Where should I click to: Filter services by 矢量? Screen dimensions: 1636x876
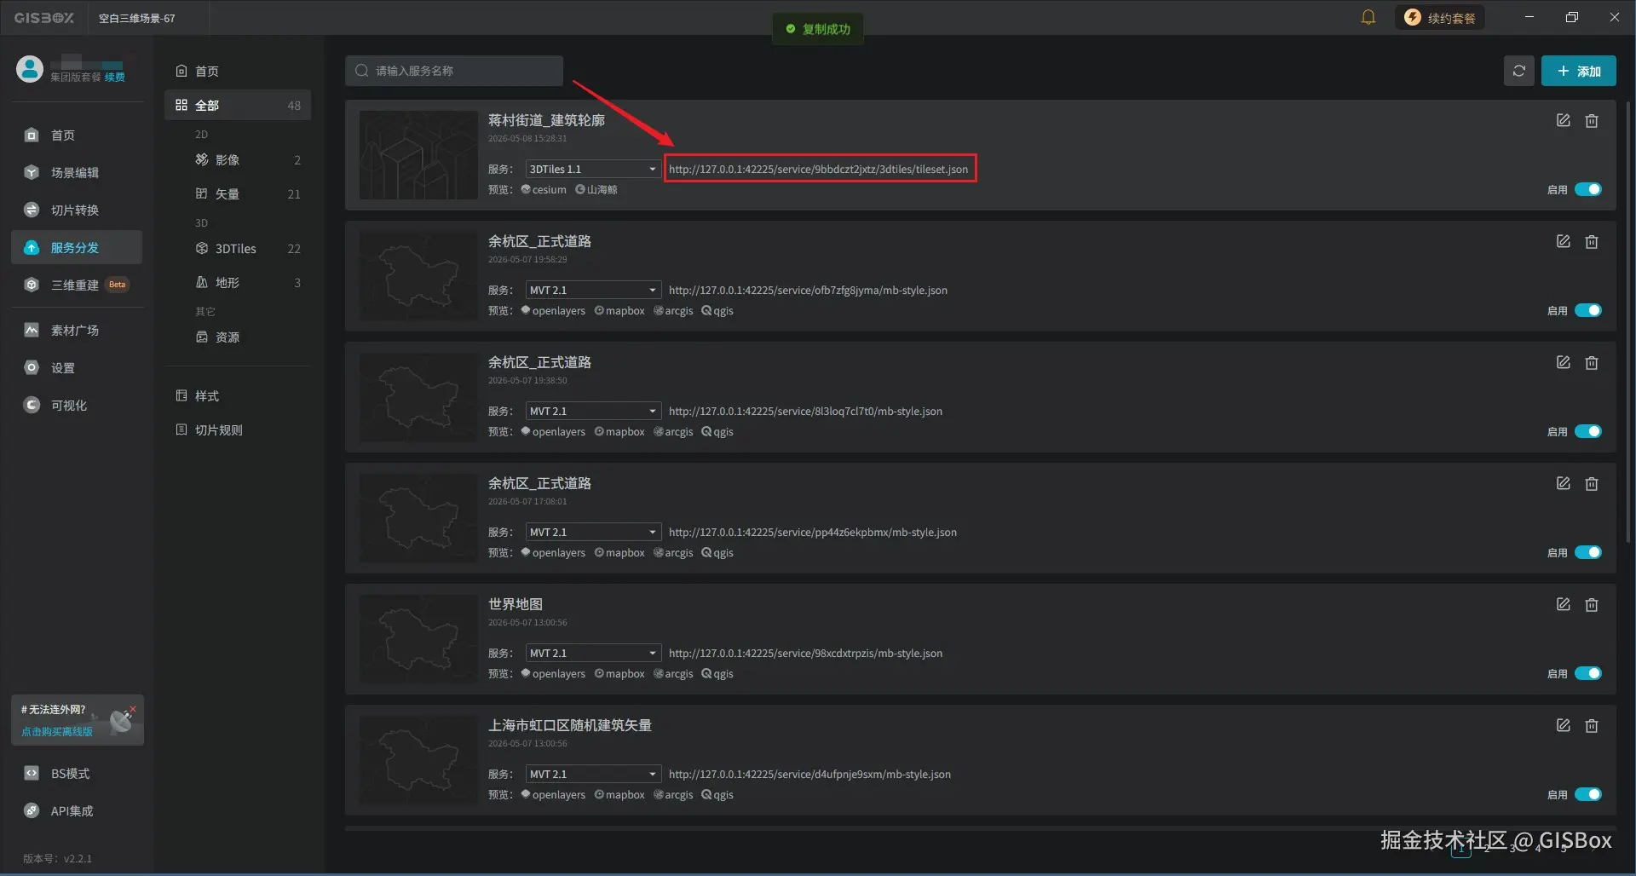coord(238,193)
